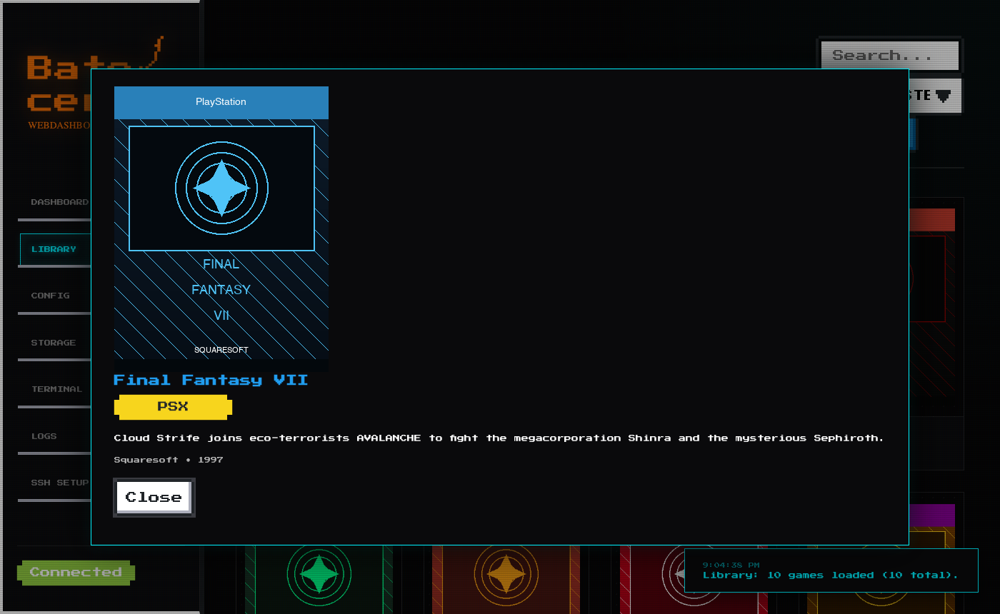Open Logs from the sidebar

[55, 436]
